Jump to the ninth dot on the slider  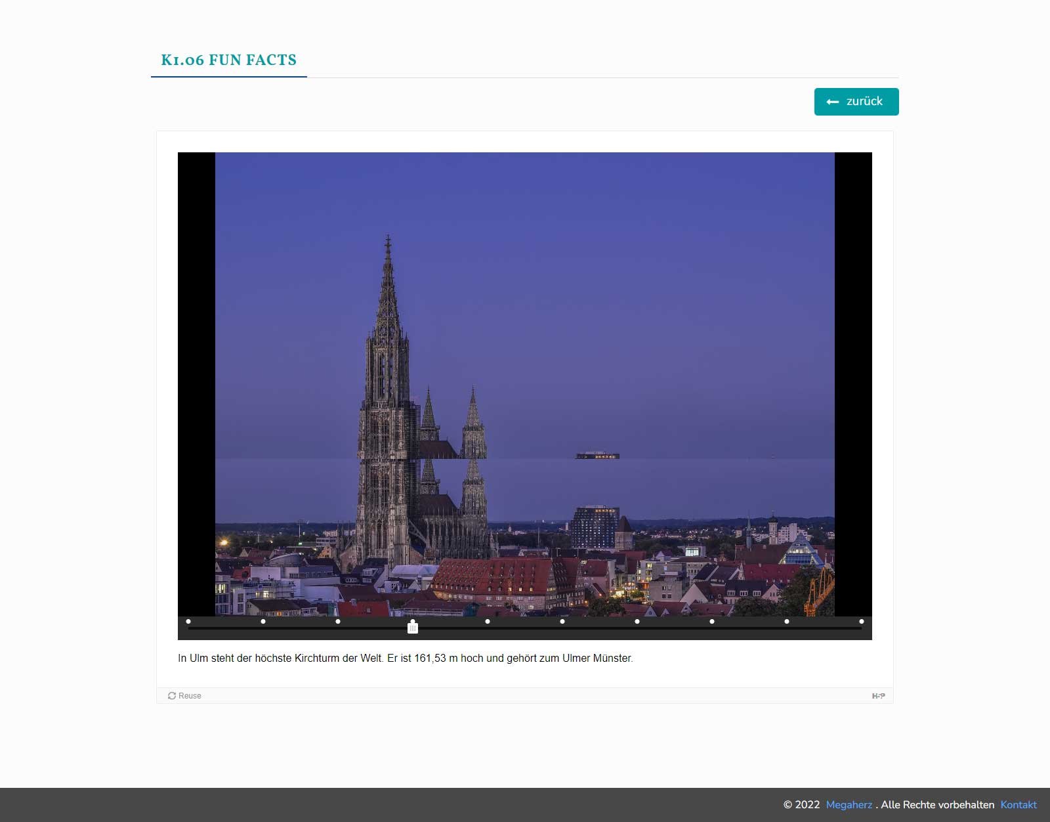[787, 621]
